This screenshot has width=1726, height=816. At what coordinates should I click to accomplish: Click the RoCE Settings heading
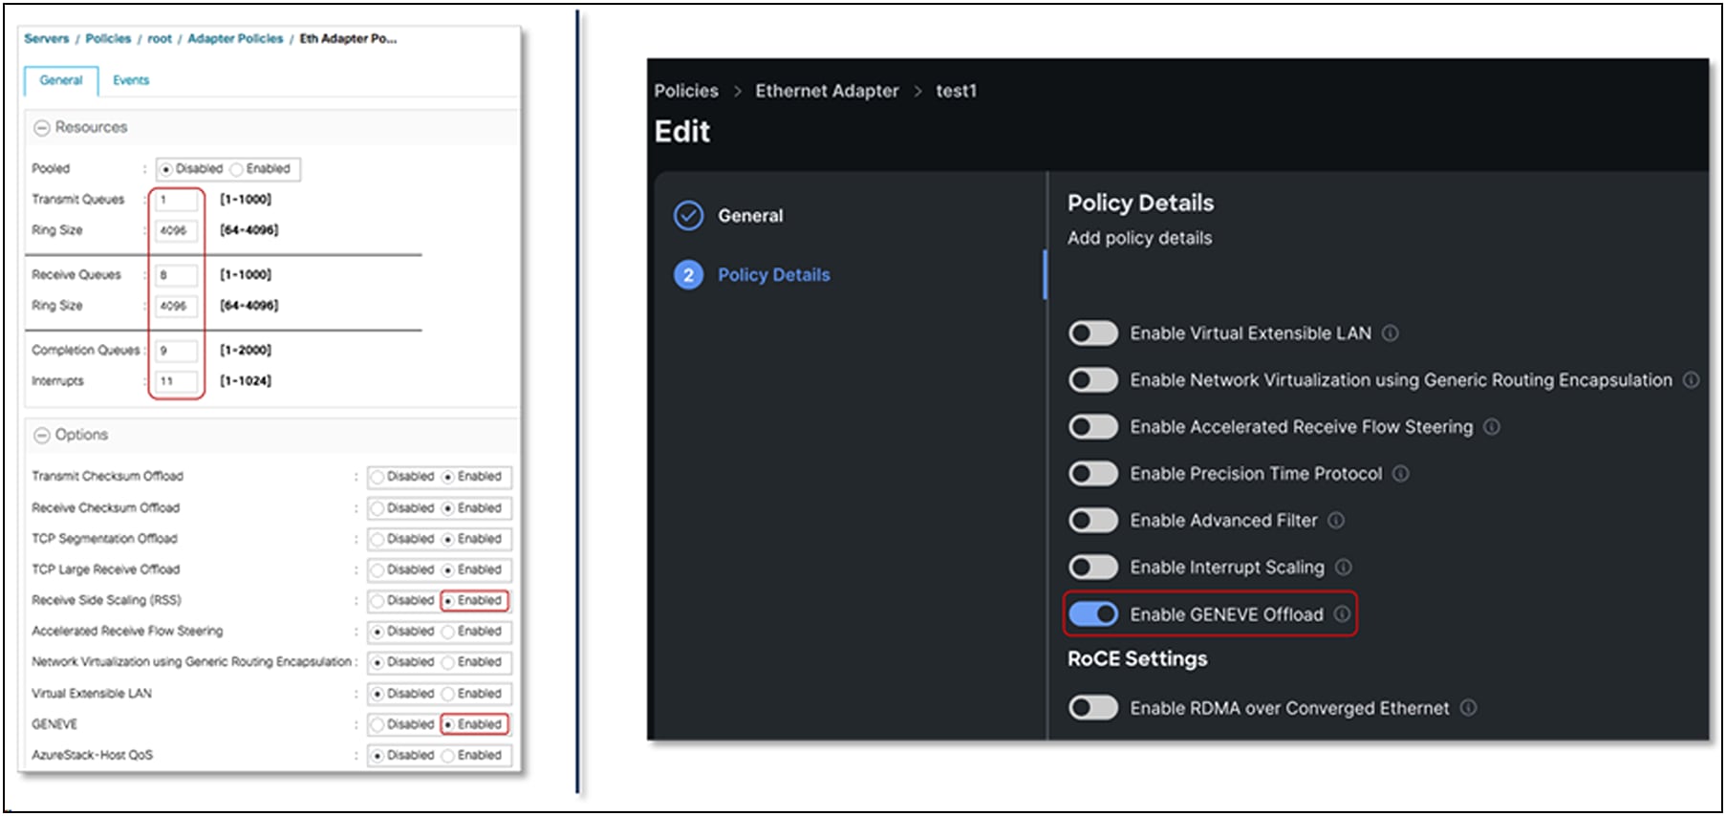[x=1137, y=659]
